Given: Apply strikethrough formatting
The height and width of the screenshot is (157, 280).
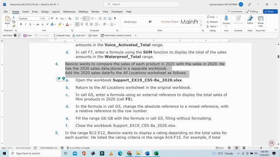Looking at the screenshot, I should click(38, 24).
